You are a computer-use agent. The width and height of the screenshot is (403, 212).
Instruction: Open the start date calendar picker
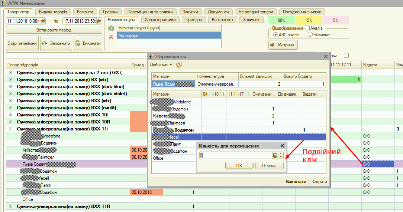[x=43, y=21]
